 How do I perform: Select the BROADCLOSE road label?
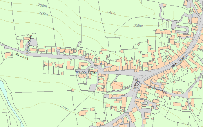[29, 44]
